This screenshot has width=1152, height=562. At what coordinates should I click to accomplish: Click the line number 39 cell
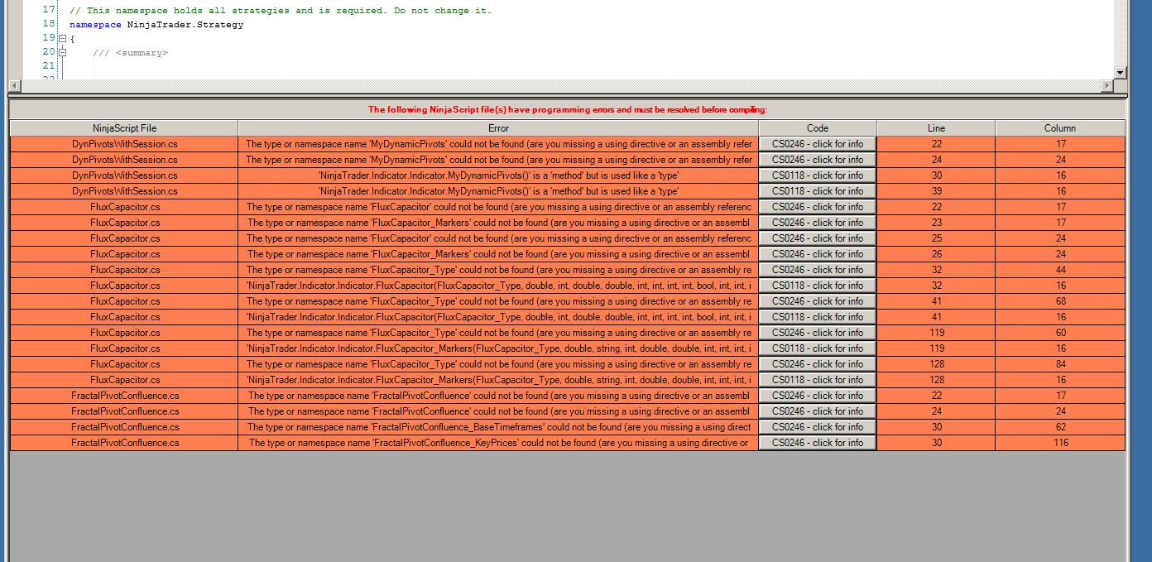(936, 191)
